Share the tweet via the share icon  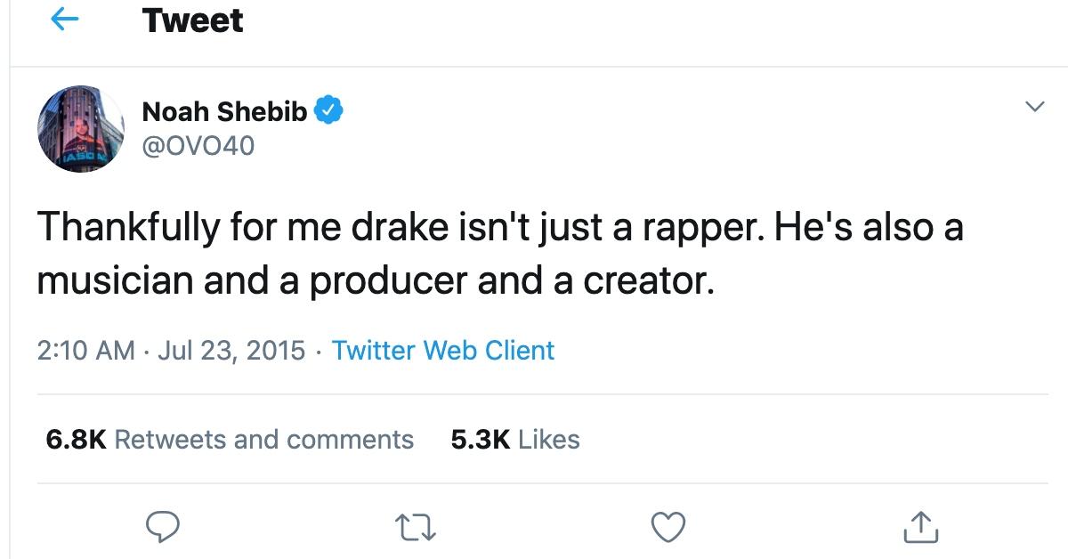tap(920, 528)
